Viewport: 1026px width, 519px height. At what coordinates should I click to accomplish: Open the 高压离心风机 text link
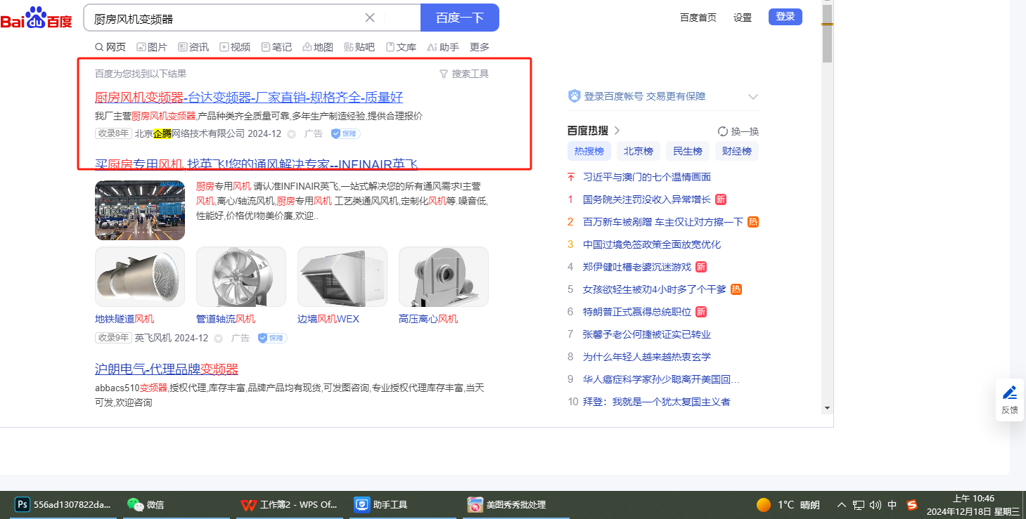point(428,319)
